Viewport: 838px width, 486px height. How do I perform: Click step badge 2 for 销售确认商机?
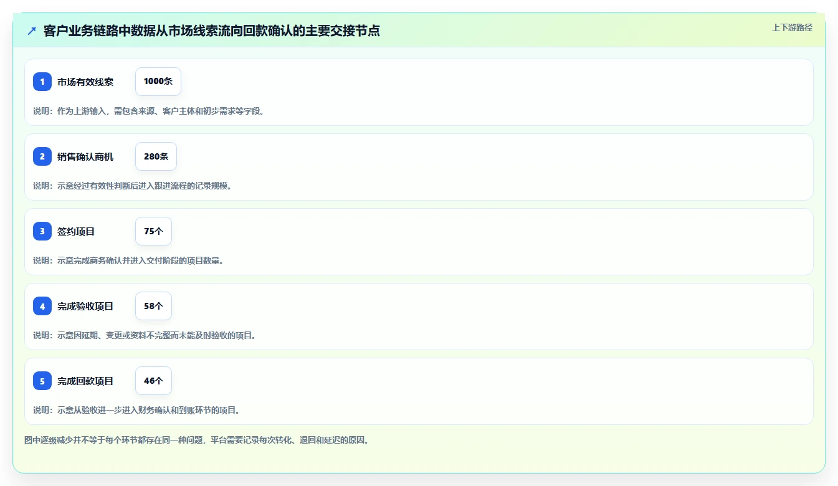click(42, 156)
